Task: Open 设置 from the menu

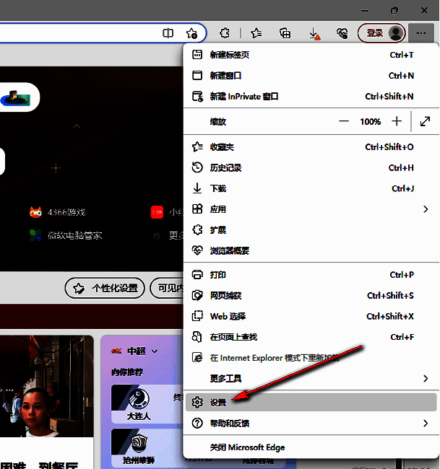Action: [x=311, y=403]
